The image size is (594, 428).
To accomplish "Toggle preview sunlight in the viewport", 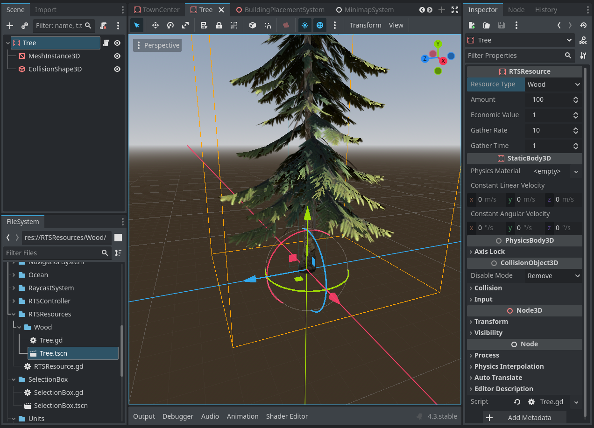I will pos(305,25).
